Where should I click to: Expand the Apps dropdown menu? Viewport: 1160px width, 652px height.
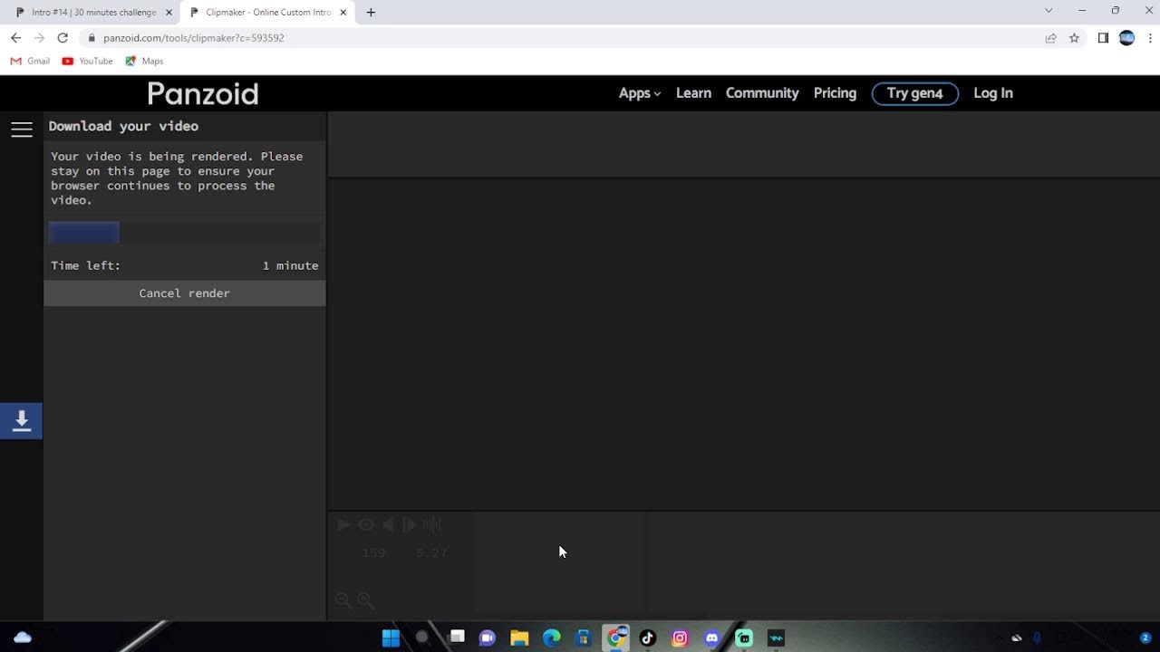click(640, 93)
